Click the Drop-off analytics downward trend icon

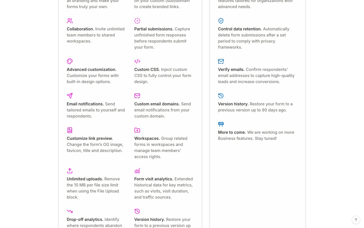click(x=70, y=211)
